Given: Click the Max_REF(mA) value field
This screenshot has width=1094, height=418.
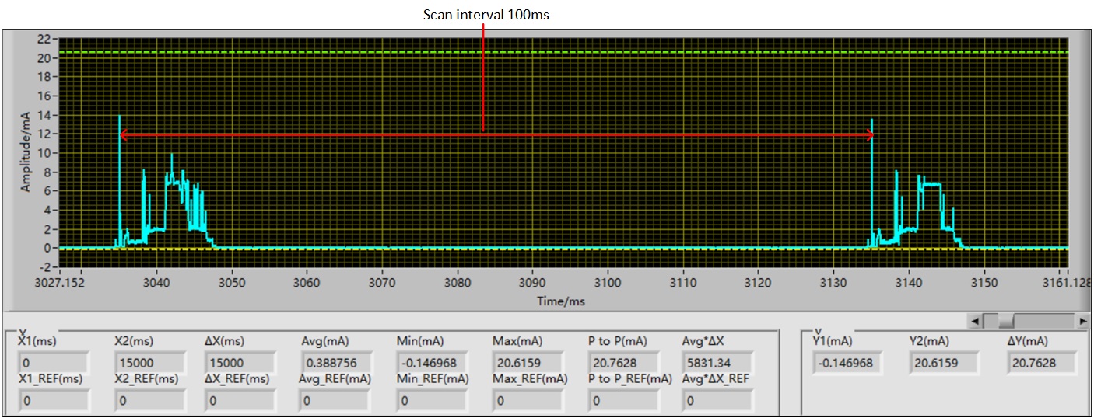Looking at the screenshot, I should [528, 401].
